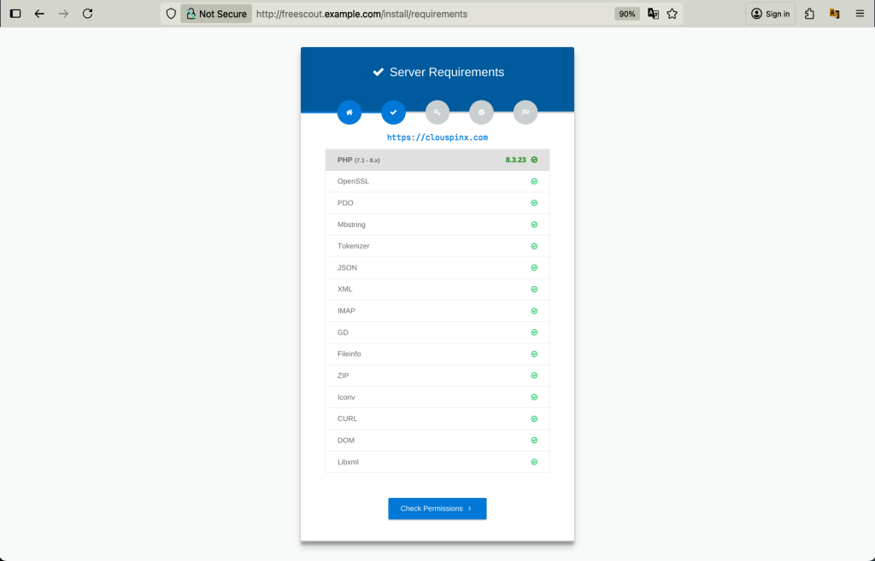
Task: Click the green check beside IMAP
Action: (x=534, y=310)
